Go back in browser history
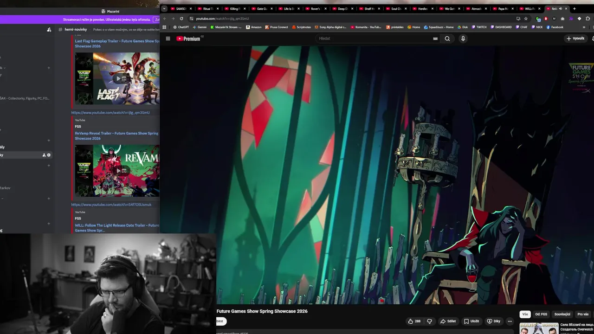The width and height of the screenshot is (594, 334). pos(165,19)
